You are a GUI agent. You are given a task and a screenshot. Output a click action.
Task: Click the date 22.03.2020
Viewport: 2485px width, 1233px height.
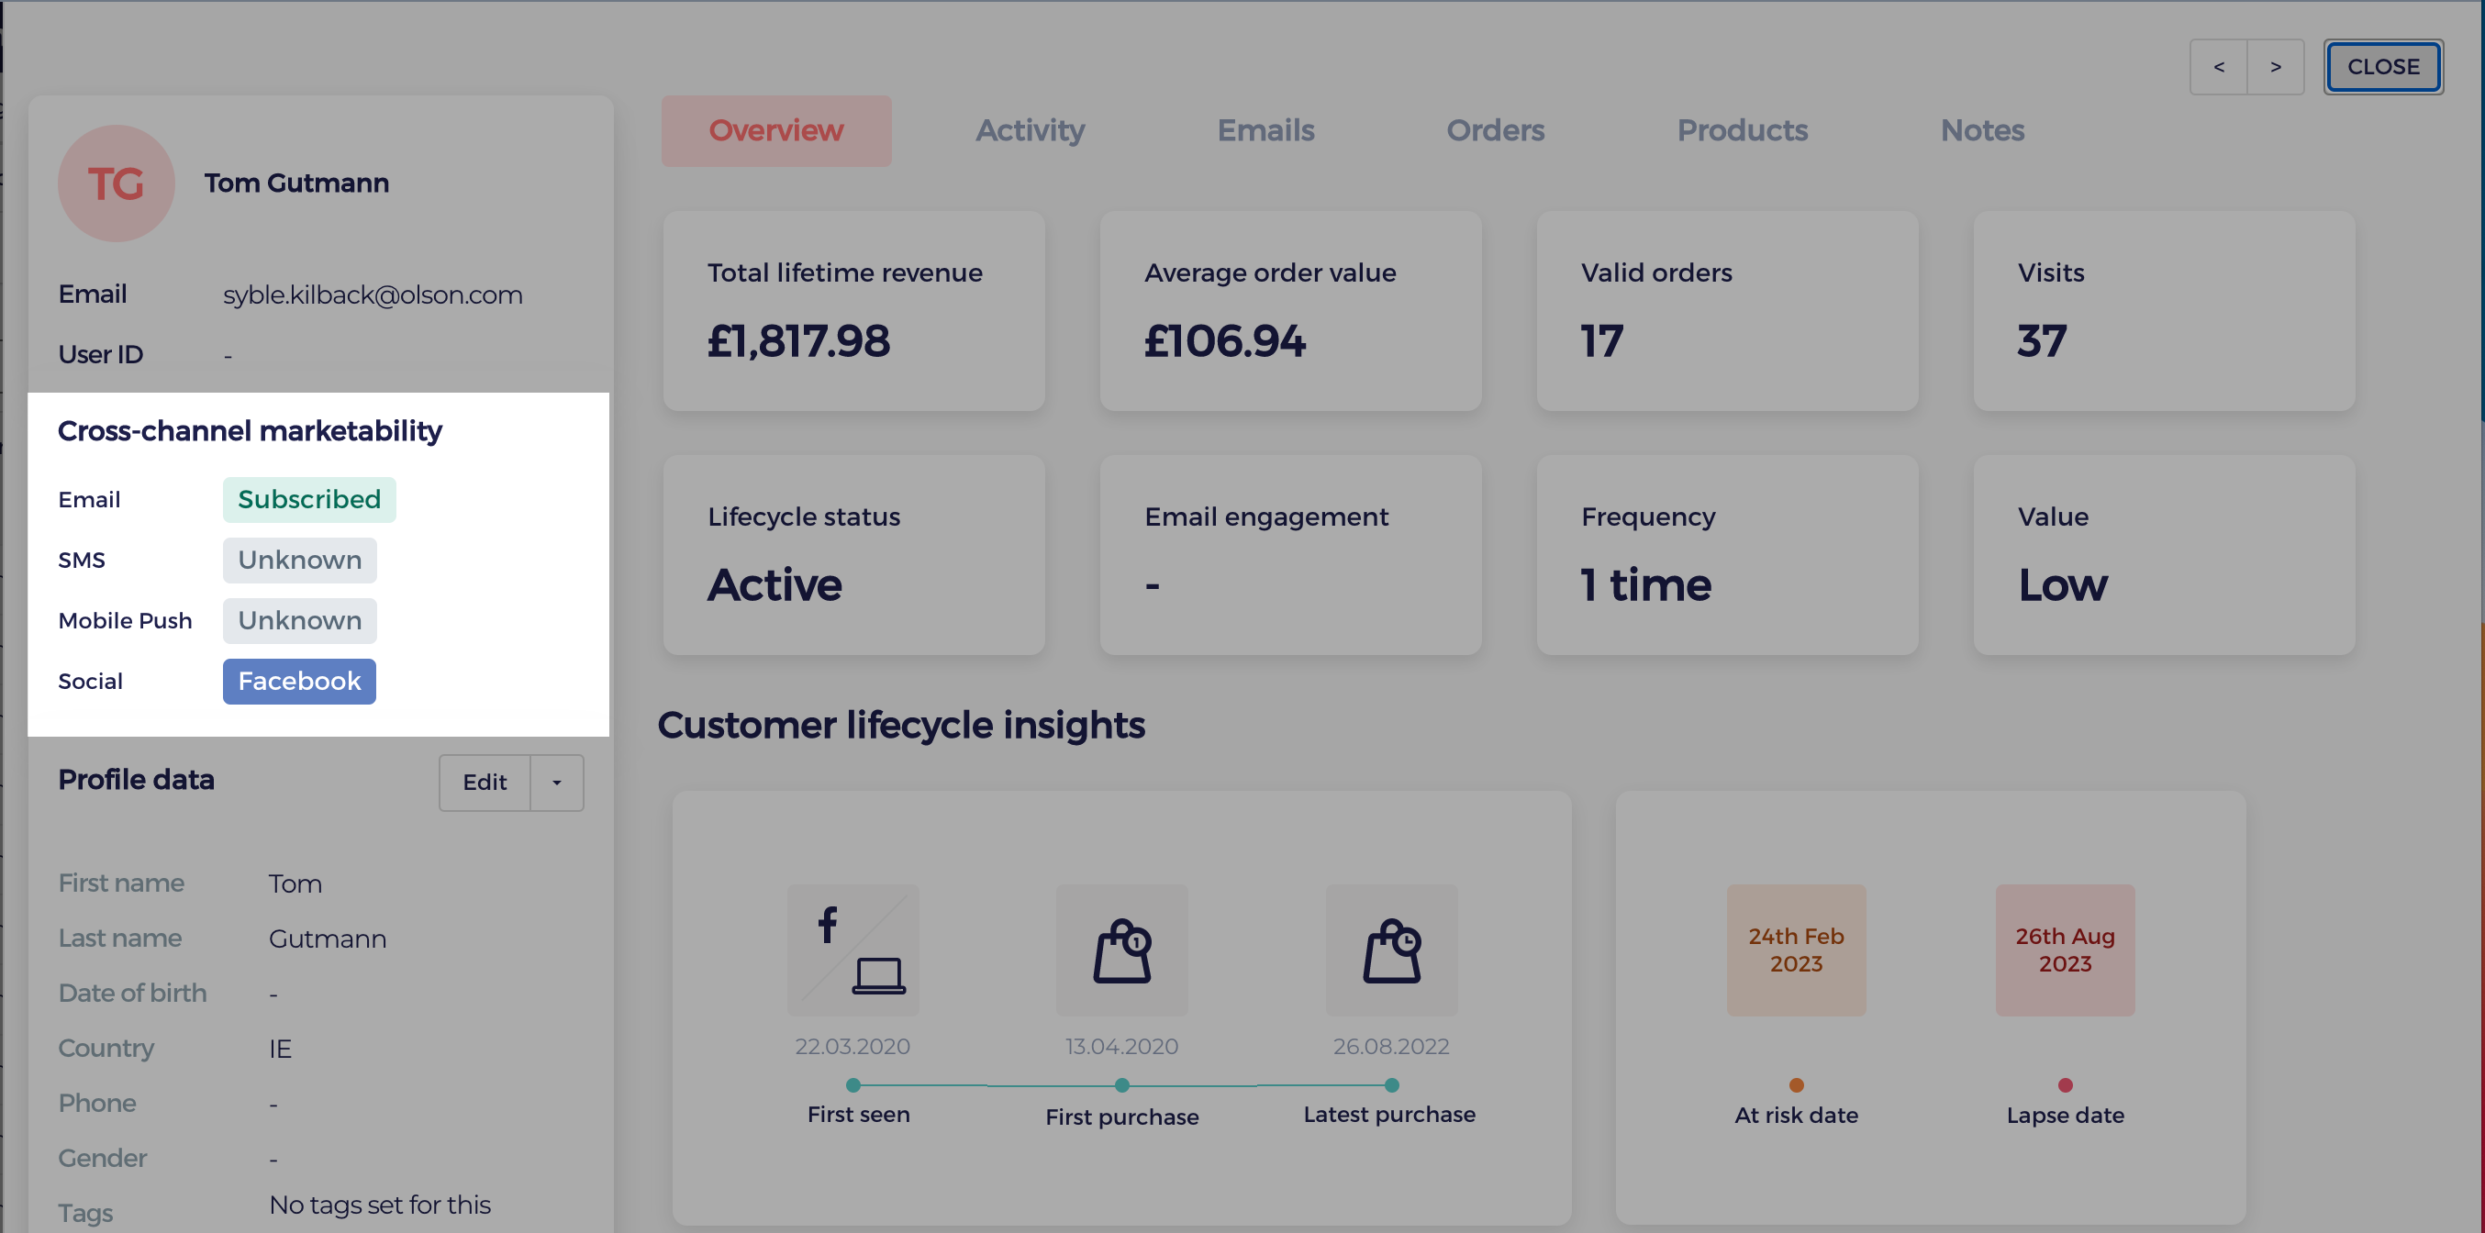tap(852, 1047)
